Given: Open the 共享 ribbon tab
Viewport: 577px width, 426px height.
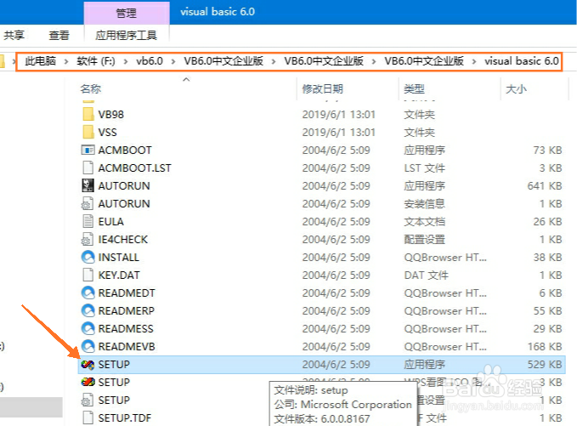Looking at the screenshot, I should (x=14, y=35).
